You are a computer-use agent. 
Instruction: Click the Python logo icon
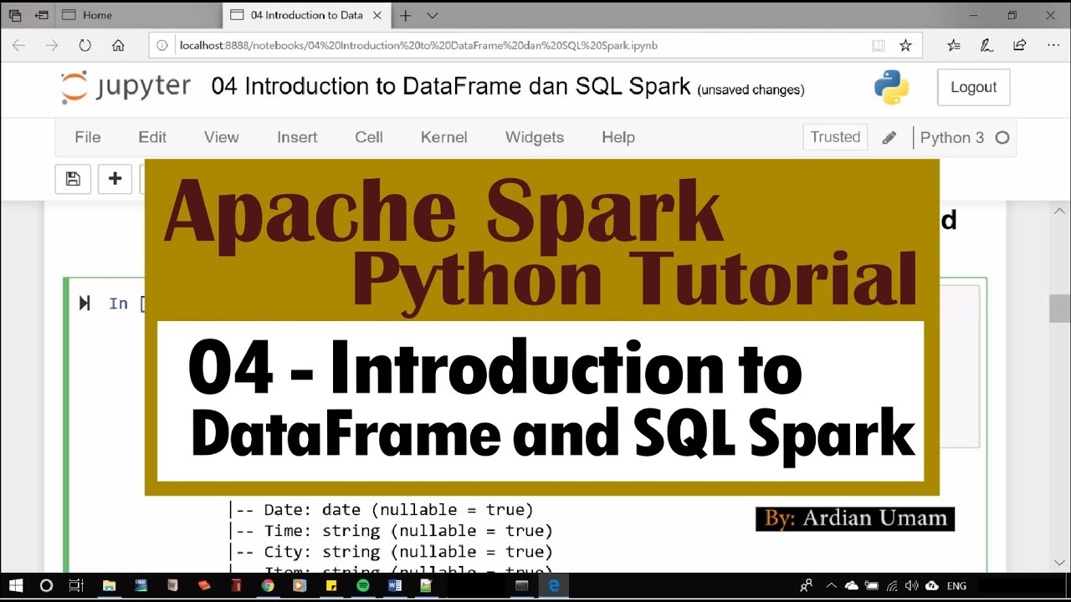pos(891,87)
